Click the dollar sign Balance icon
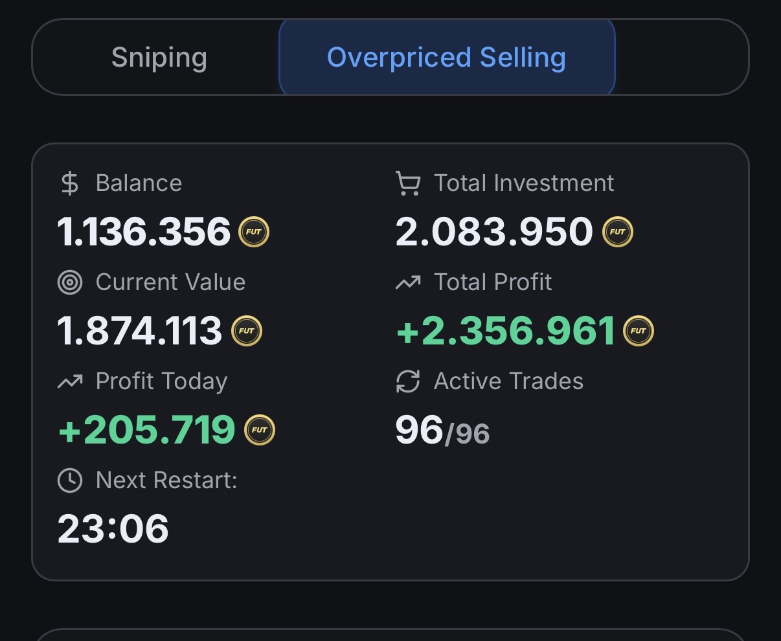The height and width of the screenshot is (641, 781). (x=69, y=183)
